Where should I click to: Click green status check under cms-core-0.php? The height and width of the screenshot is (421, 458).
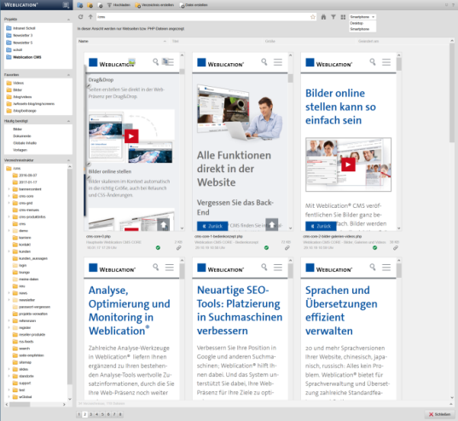click(x=158, y=248)
